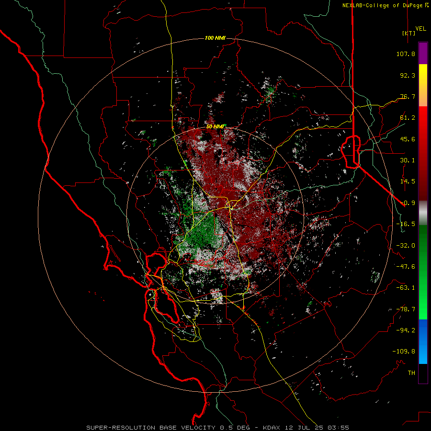Pick the purple band on velocity color bar
The width and height of the screenshot is (431, 431).
(423, 53)
